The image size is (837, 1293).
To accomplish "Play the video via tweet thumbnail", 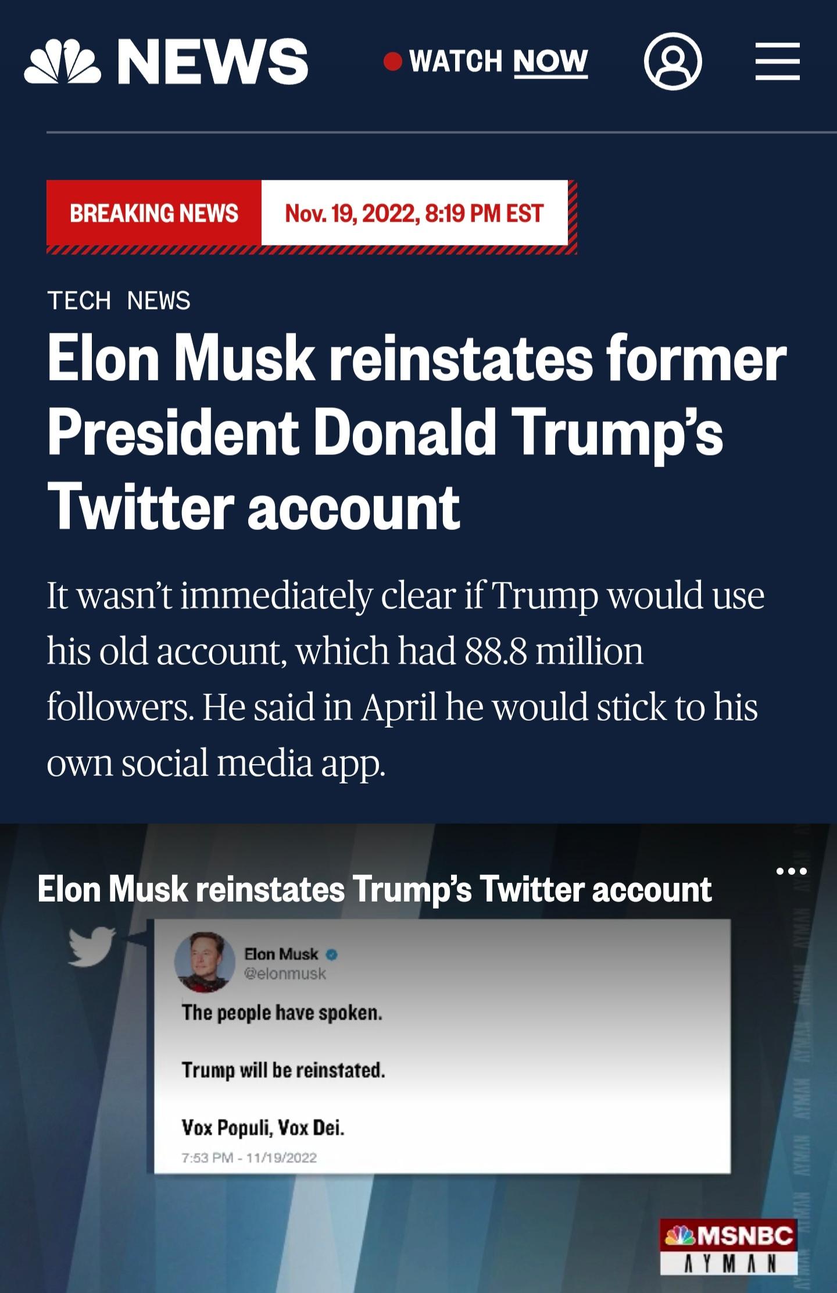I will pos(442,1047).
